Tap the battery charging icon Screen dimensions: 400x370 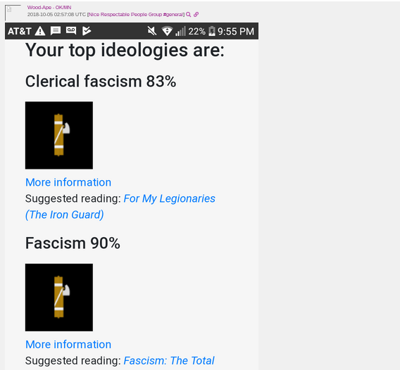[212, 32]
